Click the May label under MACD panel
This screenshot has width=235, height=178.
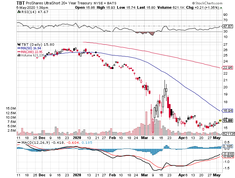[x=217, y=175]
